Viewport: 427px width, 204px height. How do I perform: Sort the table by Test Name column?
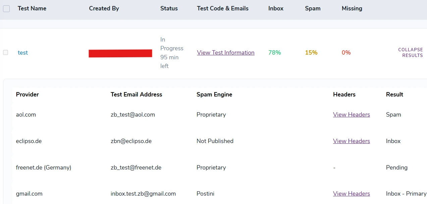[32, 8]
